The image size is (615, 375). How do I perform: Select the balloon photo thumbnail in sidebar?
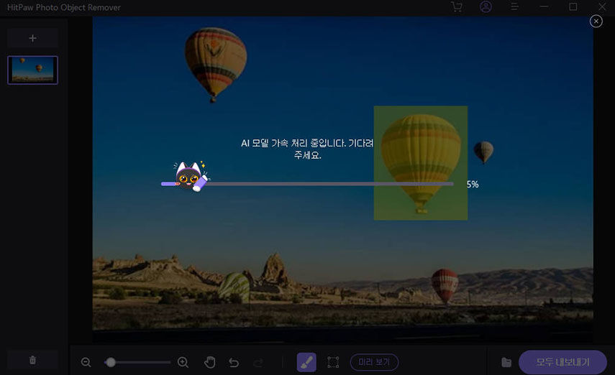pos(32,70)
